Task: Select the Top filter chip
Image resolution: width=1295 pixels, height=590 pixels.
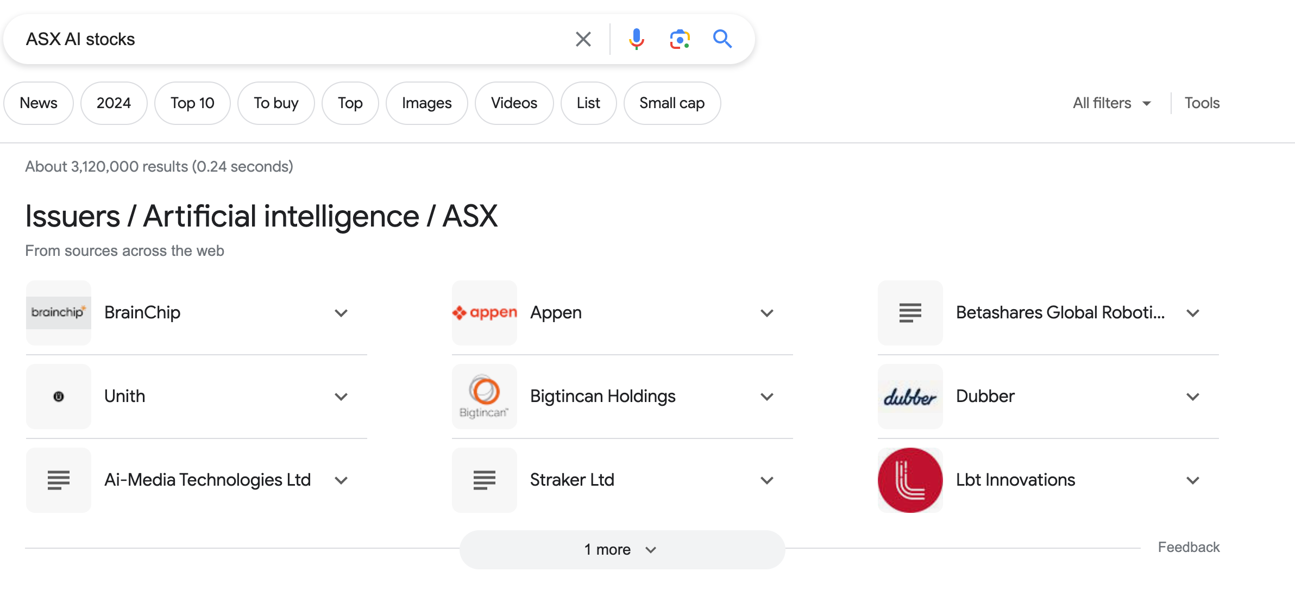Action: click(x=350, y=103)
